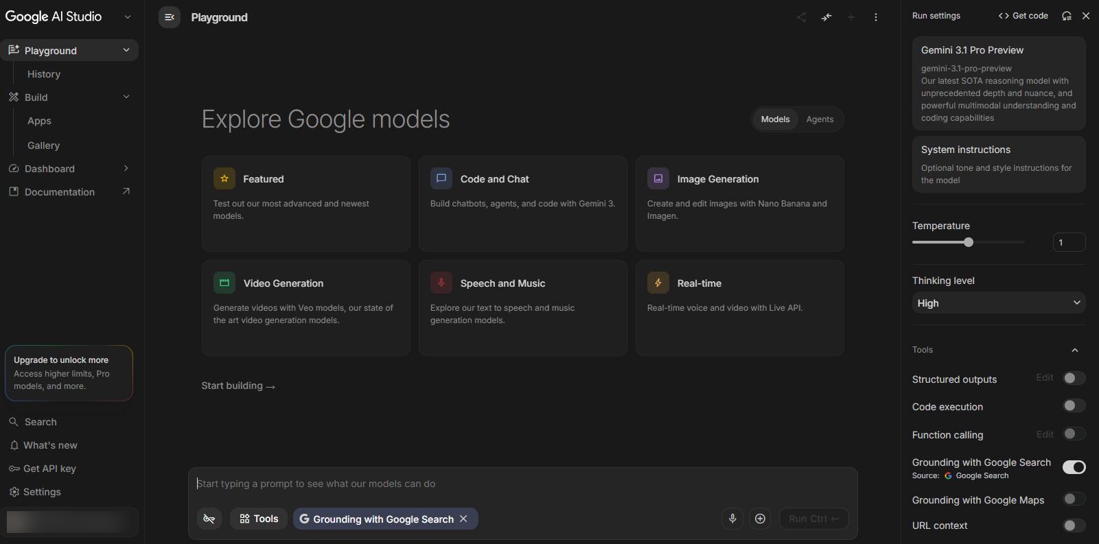This screenshot has height=544, width=1099.
Task: Click the Documentation external link arrow
Action: [x=126, y=191]
